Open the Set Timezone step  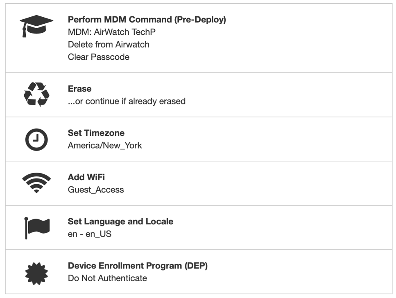(96, 133)
